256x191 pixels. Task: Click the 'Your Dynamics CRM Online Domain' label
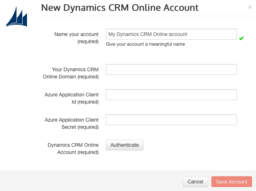(x=71, y=73)
